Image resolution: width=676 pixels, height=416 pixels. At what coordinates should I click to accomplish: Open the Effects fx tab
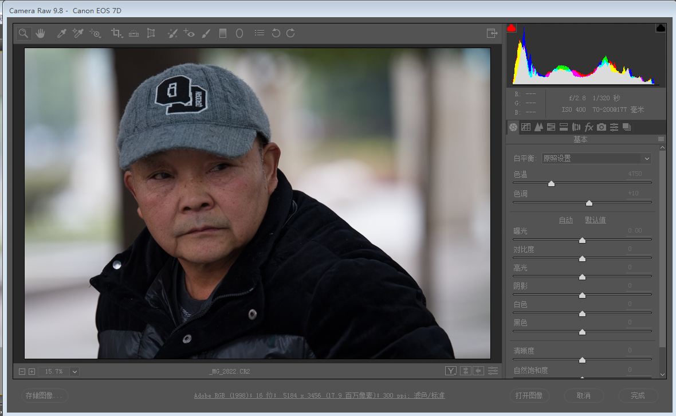[x=588, y=127]
